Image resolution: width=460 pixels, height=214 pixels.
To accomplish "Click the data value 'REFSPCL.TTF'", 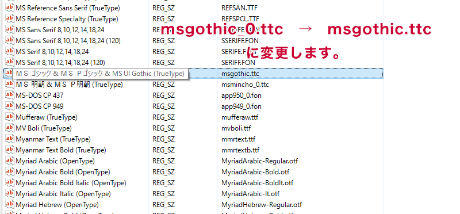I will [x=240, y=19].
